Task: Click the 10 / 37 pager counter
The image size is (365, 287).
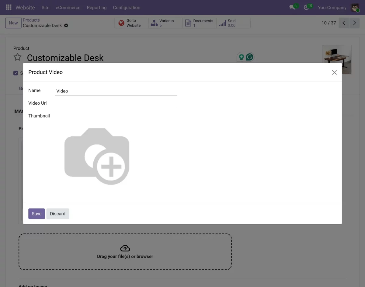Action: tap(329, 23)
